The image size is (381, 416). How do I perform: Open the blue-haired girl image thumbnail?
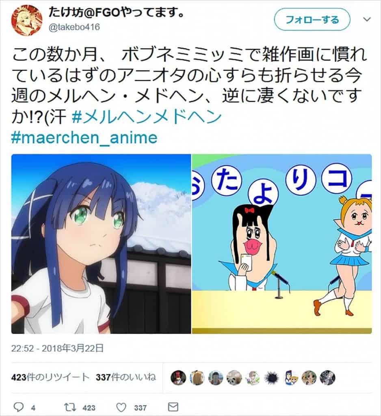[101, 244]
